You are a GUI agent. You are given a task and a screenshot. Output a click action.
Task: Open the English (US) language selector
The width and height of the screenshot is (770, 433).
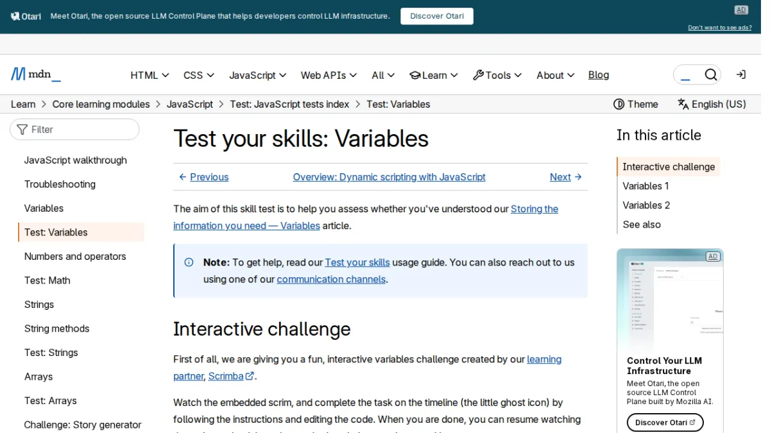(x=712, y=104)
